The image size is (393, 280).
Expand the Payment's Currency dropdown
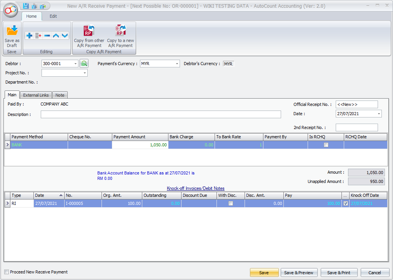pyautogui.click(x=177, y=64)
